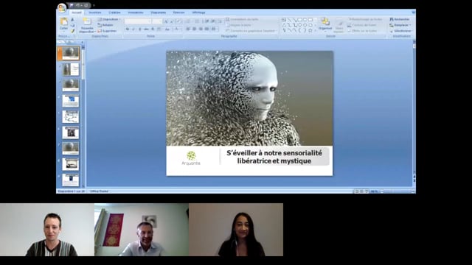The height and width of the screenshot is (265, 472).
Task: Click the clear formatting icon
Action: pos(178,21)
